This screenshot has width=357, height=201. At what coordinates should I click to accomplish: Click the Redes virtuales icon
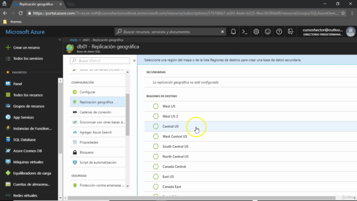(x=8, y=195)
